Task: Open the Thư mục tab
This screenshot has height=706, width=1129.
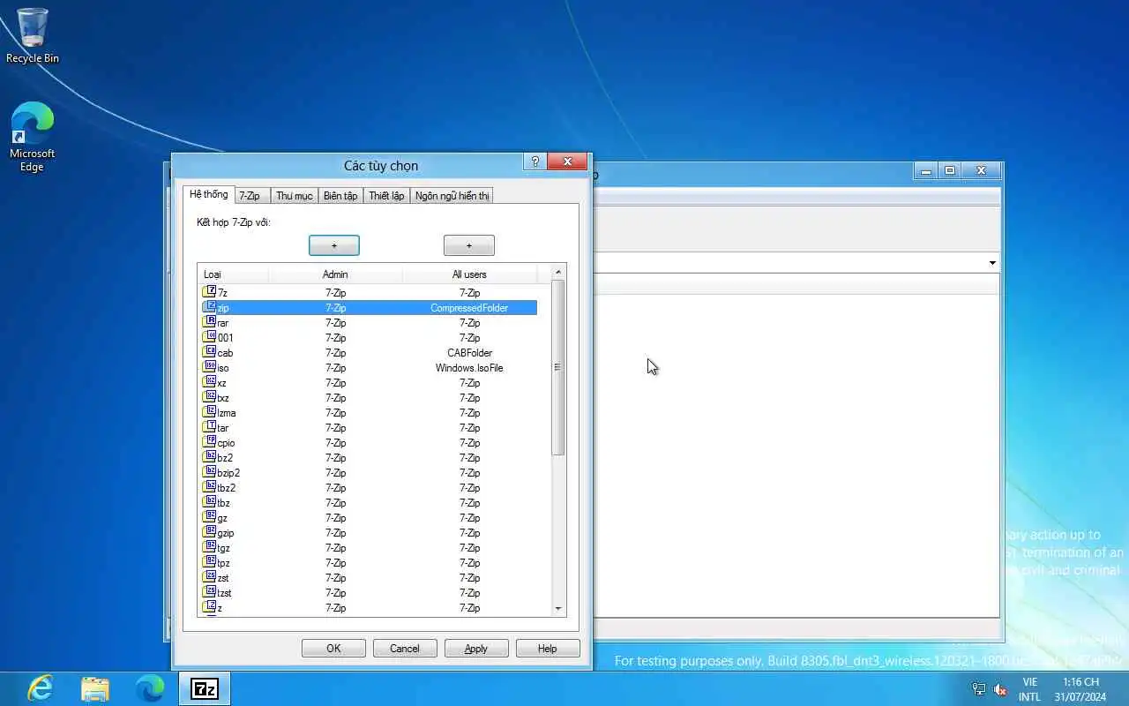Action: pos(294,196)
